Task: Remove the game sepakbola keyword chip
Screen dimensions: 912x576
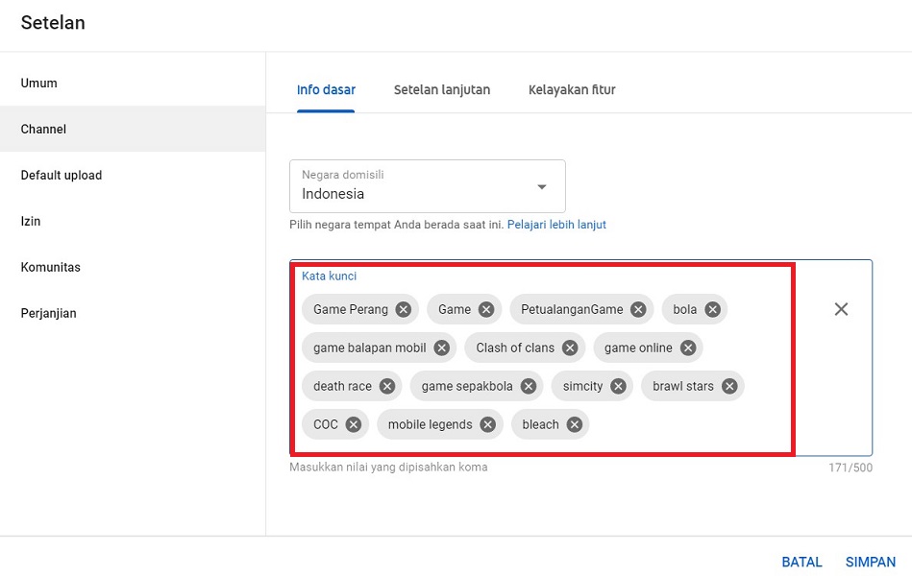Action: tap(529, 386)
